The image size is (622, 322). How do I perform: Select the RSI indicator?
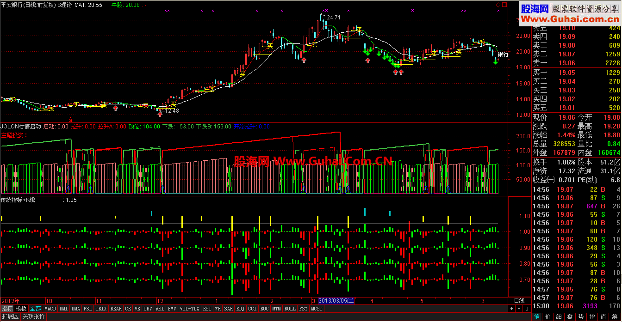pos(207,309)
